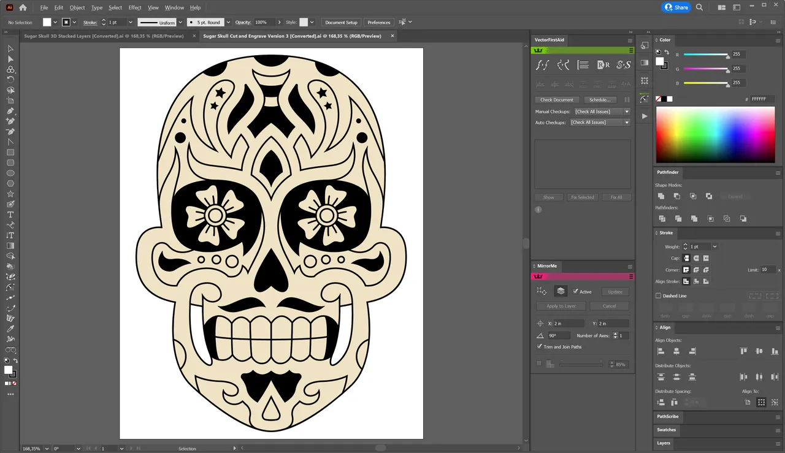Choose Vertical Align Bottom in Align panel
The image size is (785, 453).
pyautogui.click(x=775, y=351)
